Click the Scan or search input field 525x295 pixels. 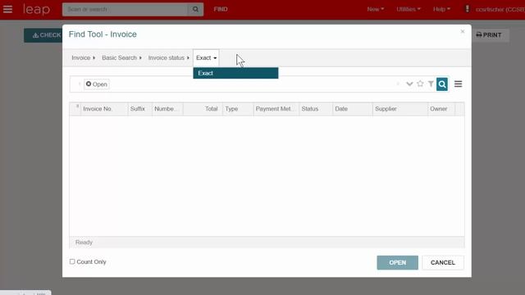126,9
